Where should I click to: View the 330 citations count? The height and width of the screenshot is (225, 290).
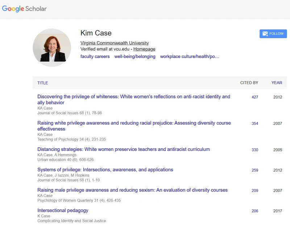pyautogui.click(x=255, y=150)
